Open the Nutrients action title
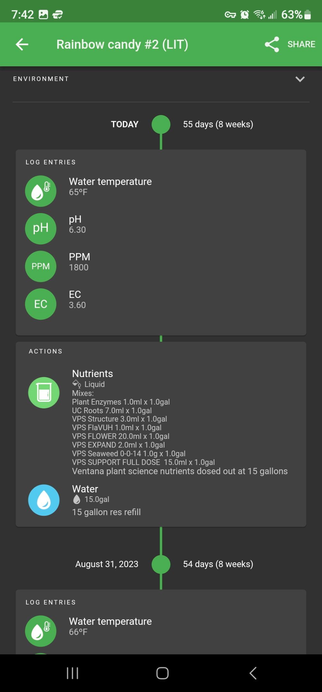322x692 pixels. pos(92,374)
